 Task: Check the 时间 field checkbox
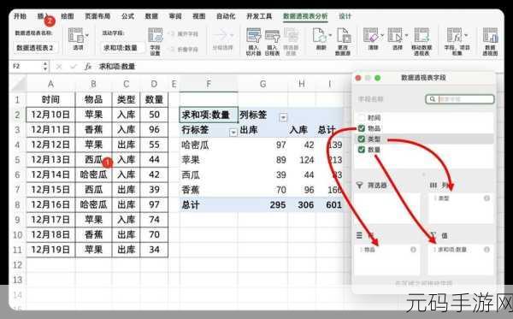click(x=362, y=117)
